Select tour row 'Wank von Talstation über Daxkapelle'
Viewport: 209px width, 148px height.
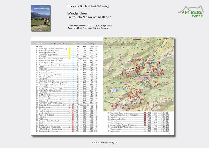pyautogui.click(x=138, y=115)
